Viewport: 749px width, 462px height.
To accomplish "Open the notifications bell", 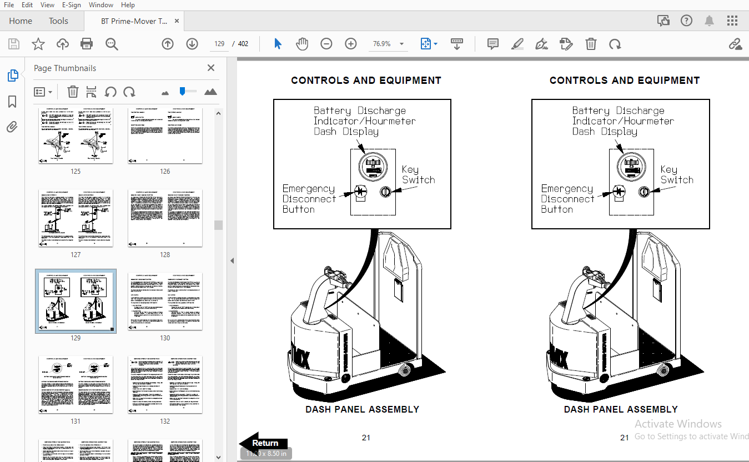I will click(709, 21).
